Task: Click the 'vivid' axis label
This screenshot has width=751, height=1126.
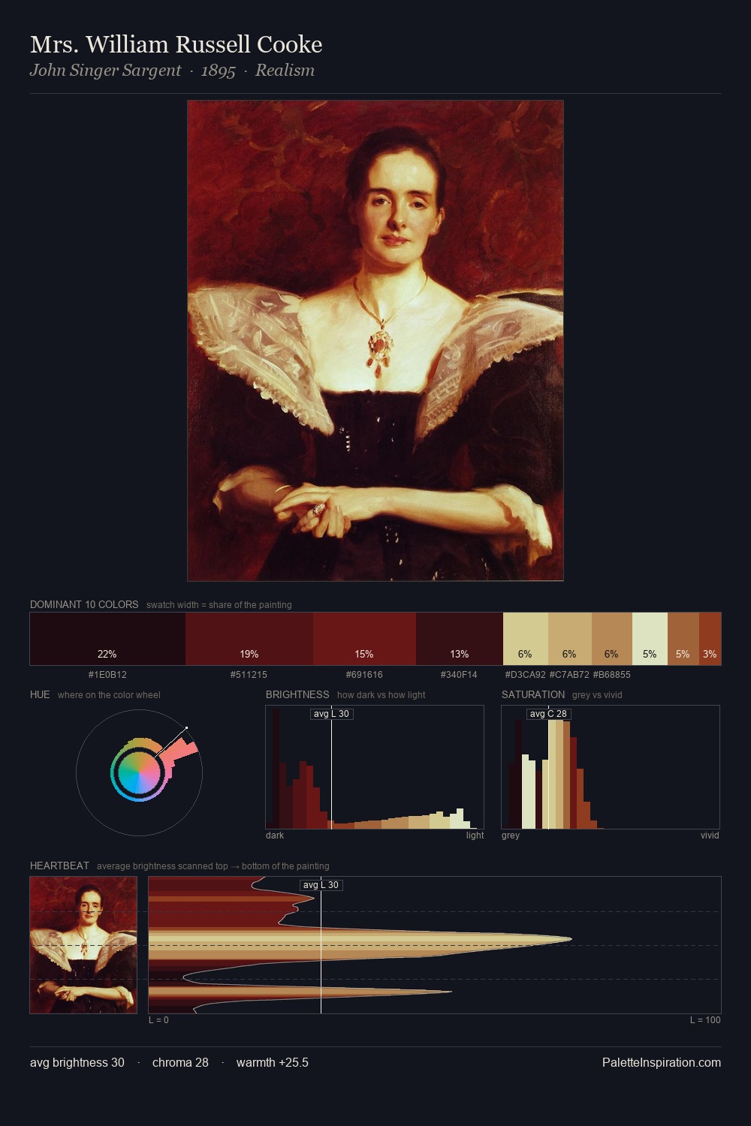Action: click(710, 835)
